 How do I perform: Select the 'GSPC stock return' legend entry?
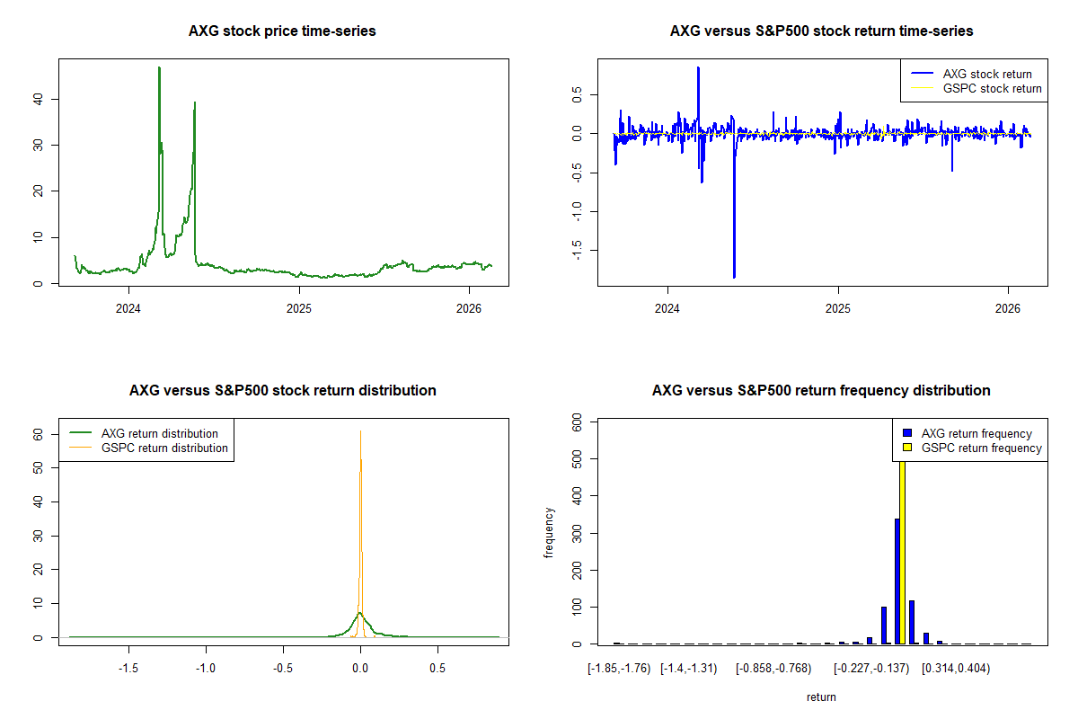(993, 88)
